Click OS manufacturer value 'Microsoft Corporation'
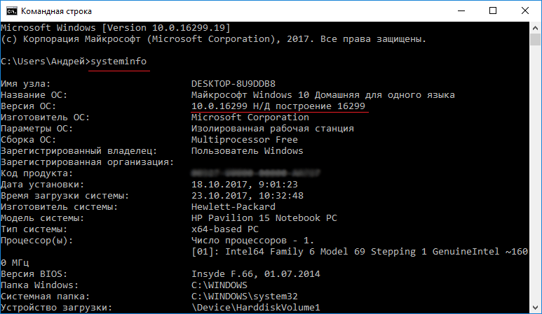 [250, 117]
